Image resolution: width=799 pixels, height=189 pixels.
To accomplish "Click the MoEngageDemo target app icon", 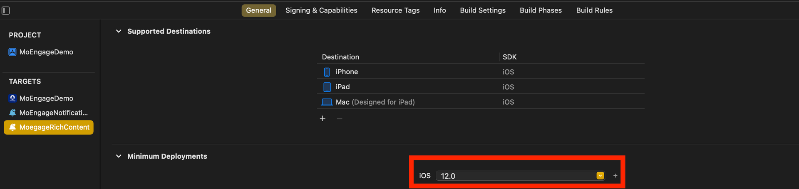I will point(12,98).
